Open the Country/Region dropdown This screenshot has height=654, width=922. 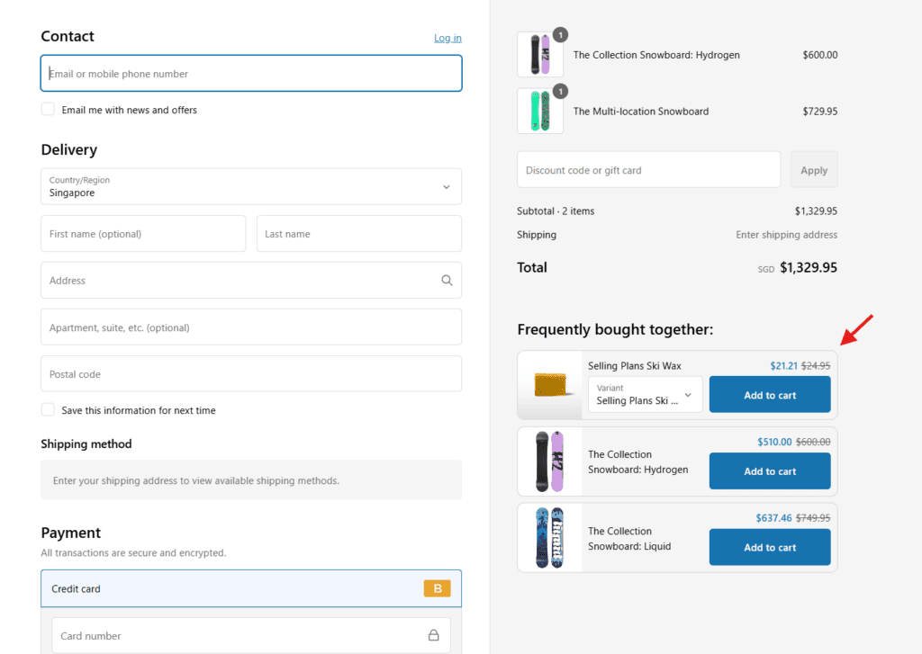251,186
